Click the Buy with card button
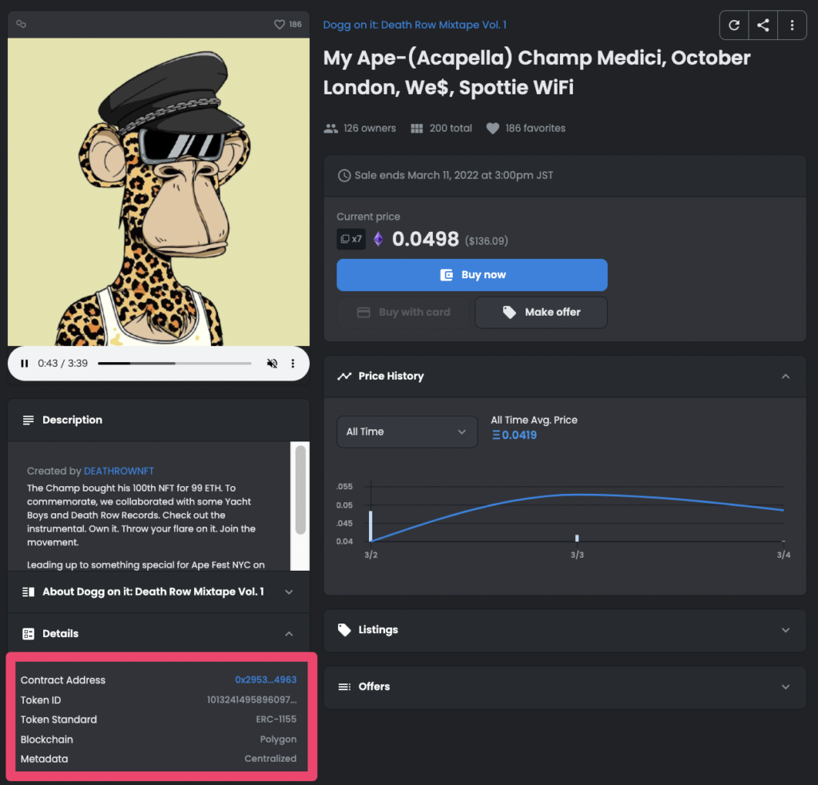This screenshot has height=785, width=818. click(x=403, y=312)
